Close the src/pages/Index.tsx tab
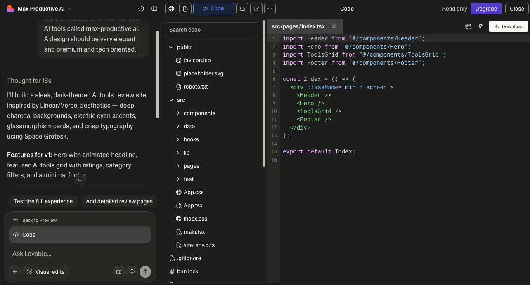 (x=334, y=26)
